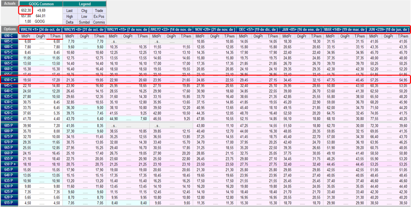Select the 615 P strike row header
This screenshot has height=207, width=411.
(9, 203)
